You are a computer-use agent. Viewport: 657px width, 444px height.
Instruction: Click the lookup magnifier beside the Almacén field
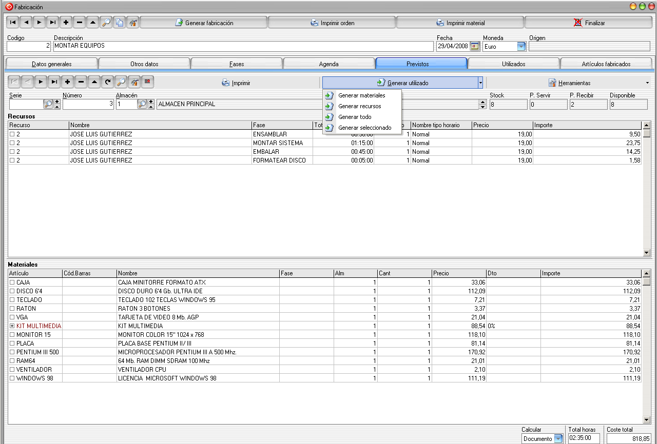click(142, 104)
